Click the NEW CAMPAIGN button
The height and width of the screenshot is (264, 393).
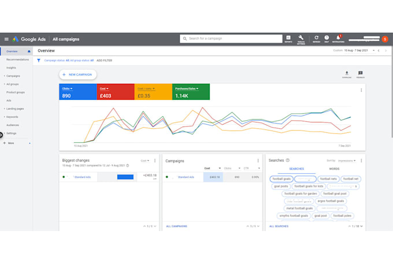pyautogui.click(x=77, y=75)
